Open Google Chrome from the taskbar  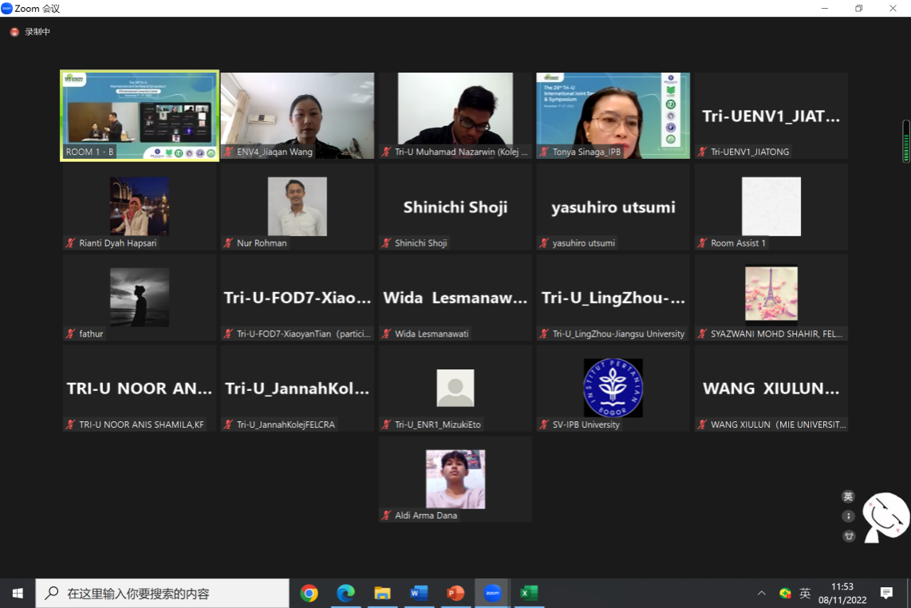click(x=309, y=593)
